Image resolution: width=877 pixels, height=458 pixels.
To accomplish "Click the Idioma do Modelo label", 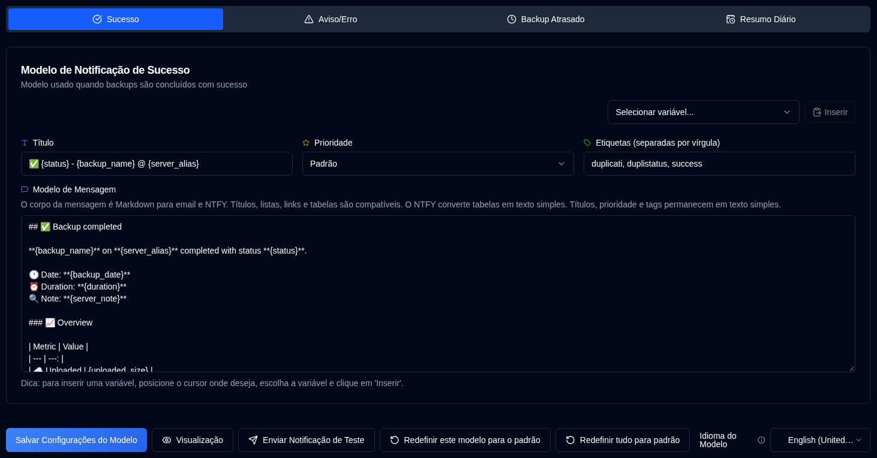I will coord(718,440).
